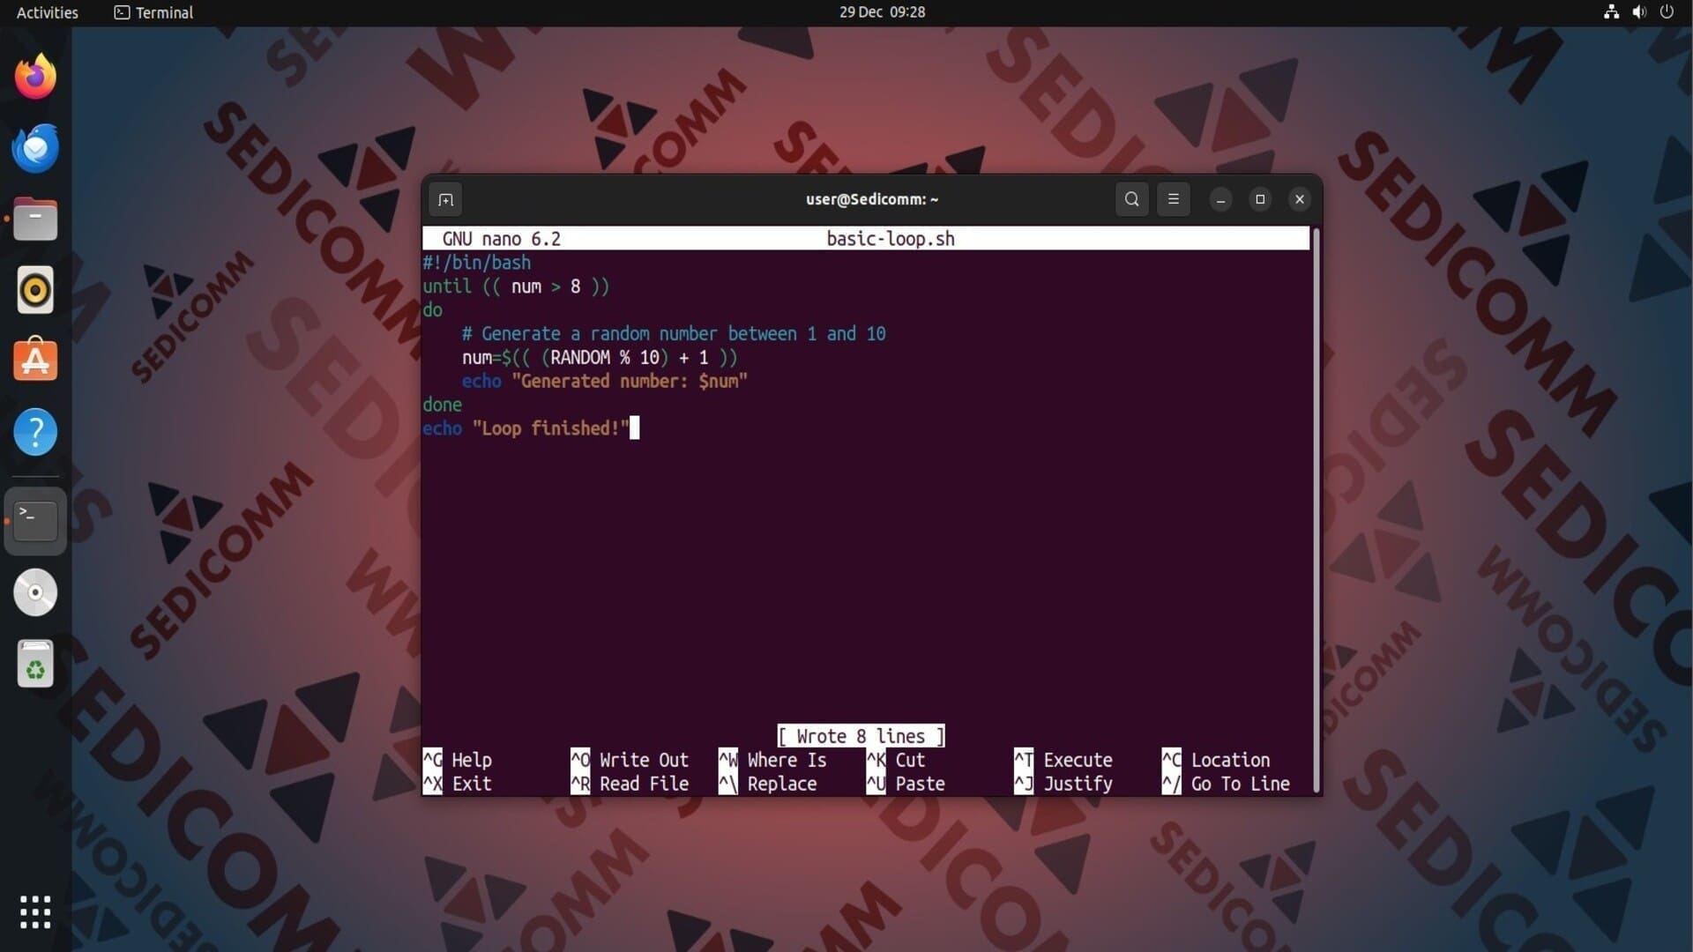Click the disc drive dock icon
This screenshot has height=952, width=1693.
[x=35, y=592]
